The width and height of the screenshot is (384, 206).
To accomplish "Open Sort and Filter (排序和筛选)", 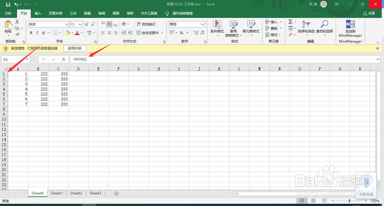I will tap(306, 28).
